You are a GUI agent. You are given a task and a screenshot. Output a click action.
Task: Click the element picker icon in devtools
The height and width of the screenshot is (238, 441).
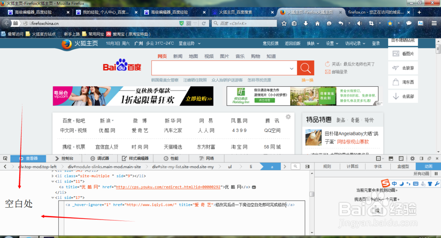[5, 158]
